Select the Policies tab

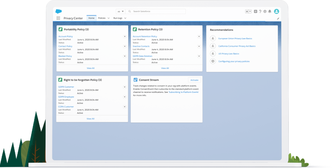pyautogui.click(x=102, y=18)
